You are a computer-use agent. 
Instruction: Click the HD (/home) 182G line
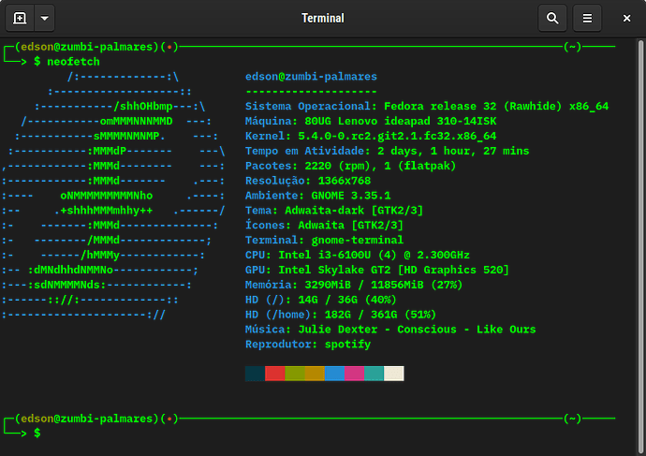pyautogui.click(x=341, y=315)
